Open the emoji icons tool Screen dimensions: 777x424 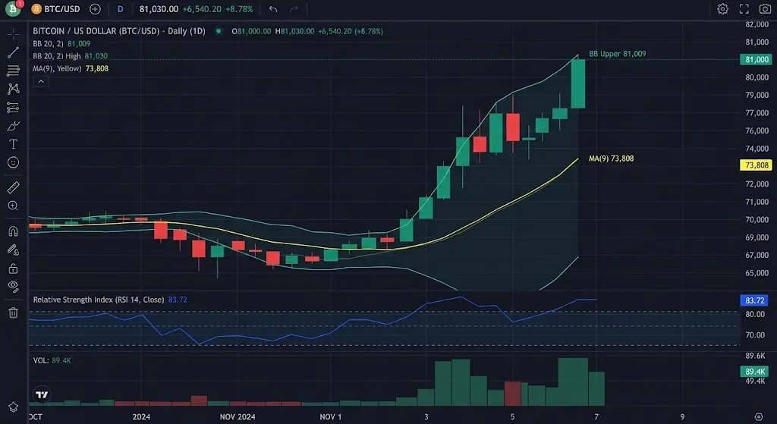click(x=14, y=162)
